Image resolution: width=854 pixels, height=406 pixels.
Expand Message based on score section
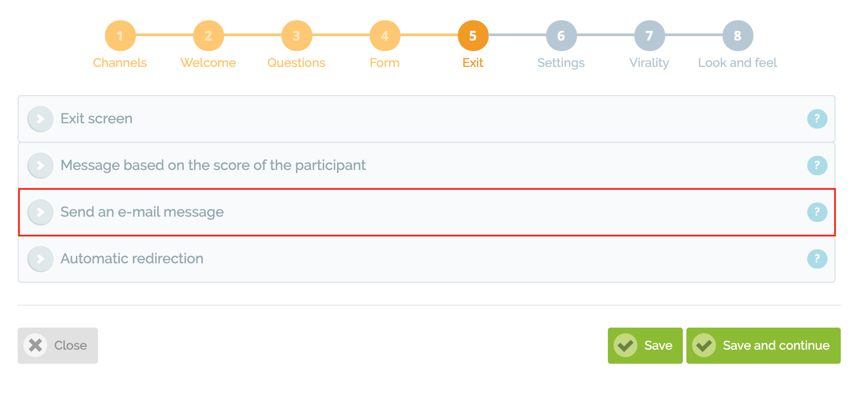point(41,166)
